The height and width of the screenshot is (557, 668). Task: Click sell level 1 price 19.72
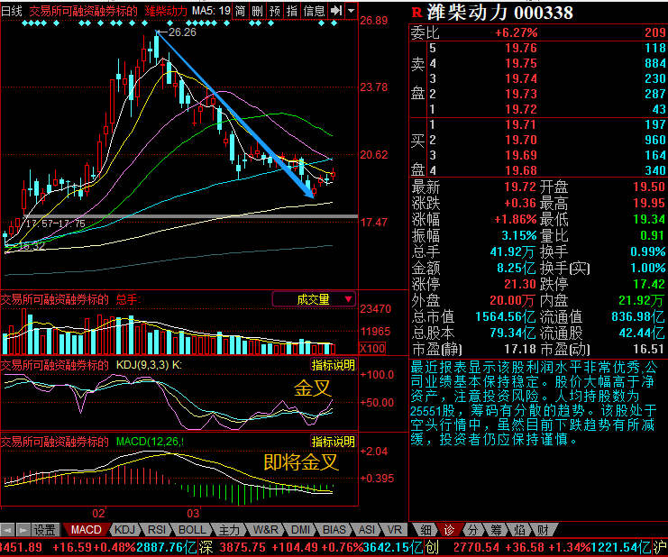click(x=520, y=109)
